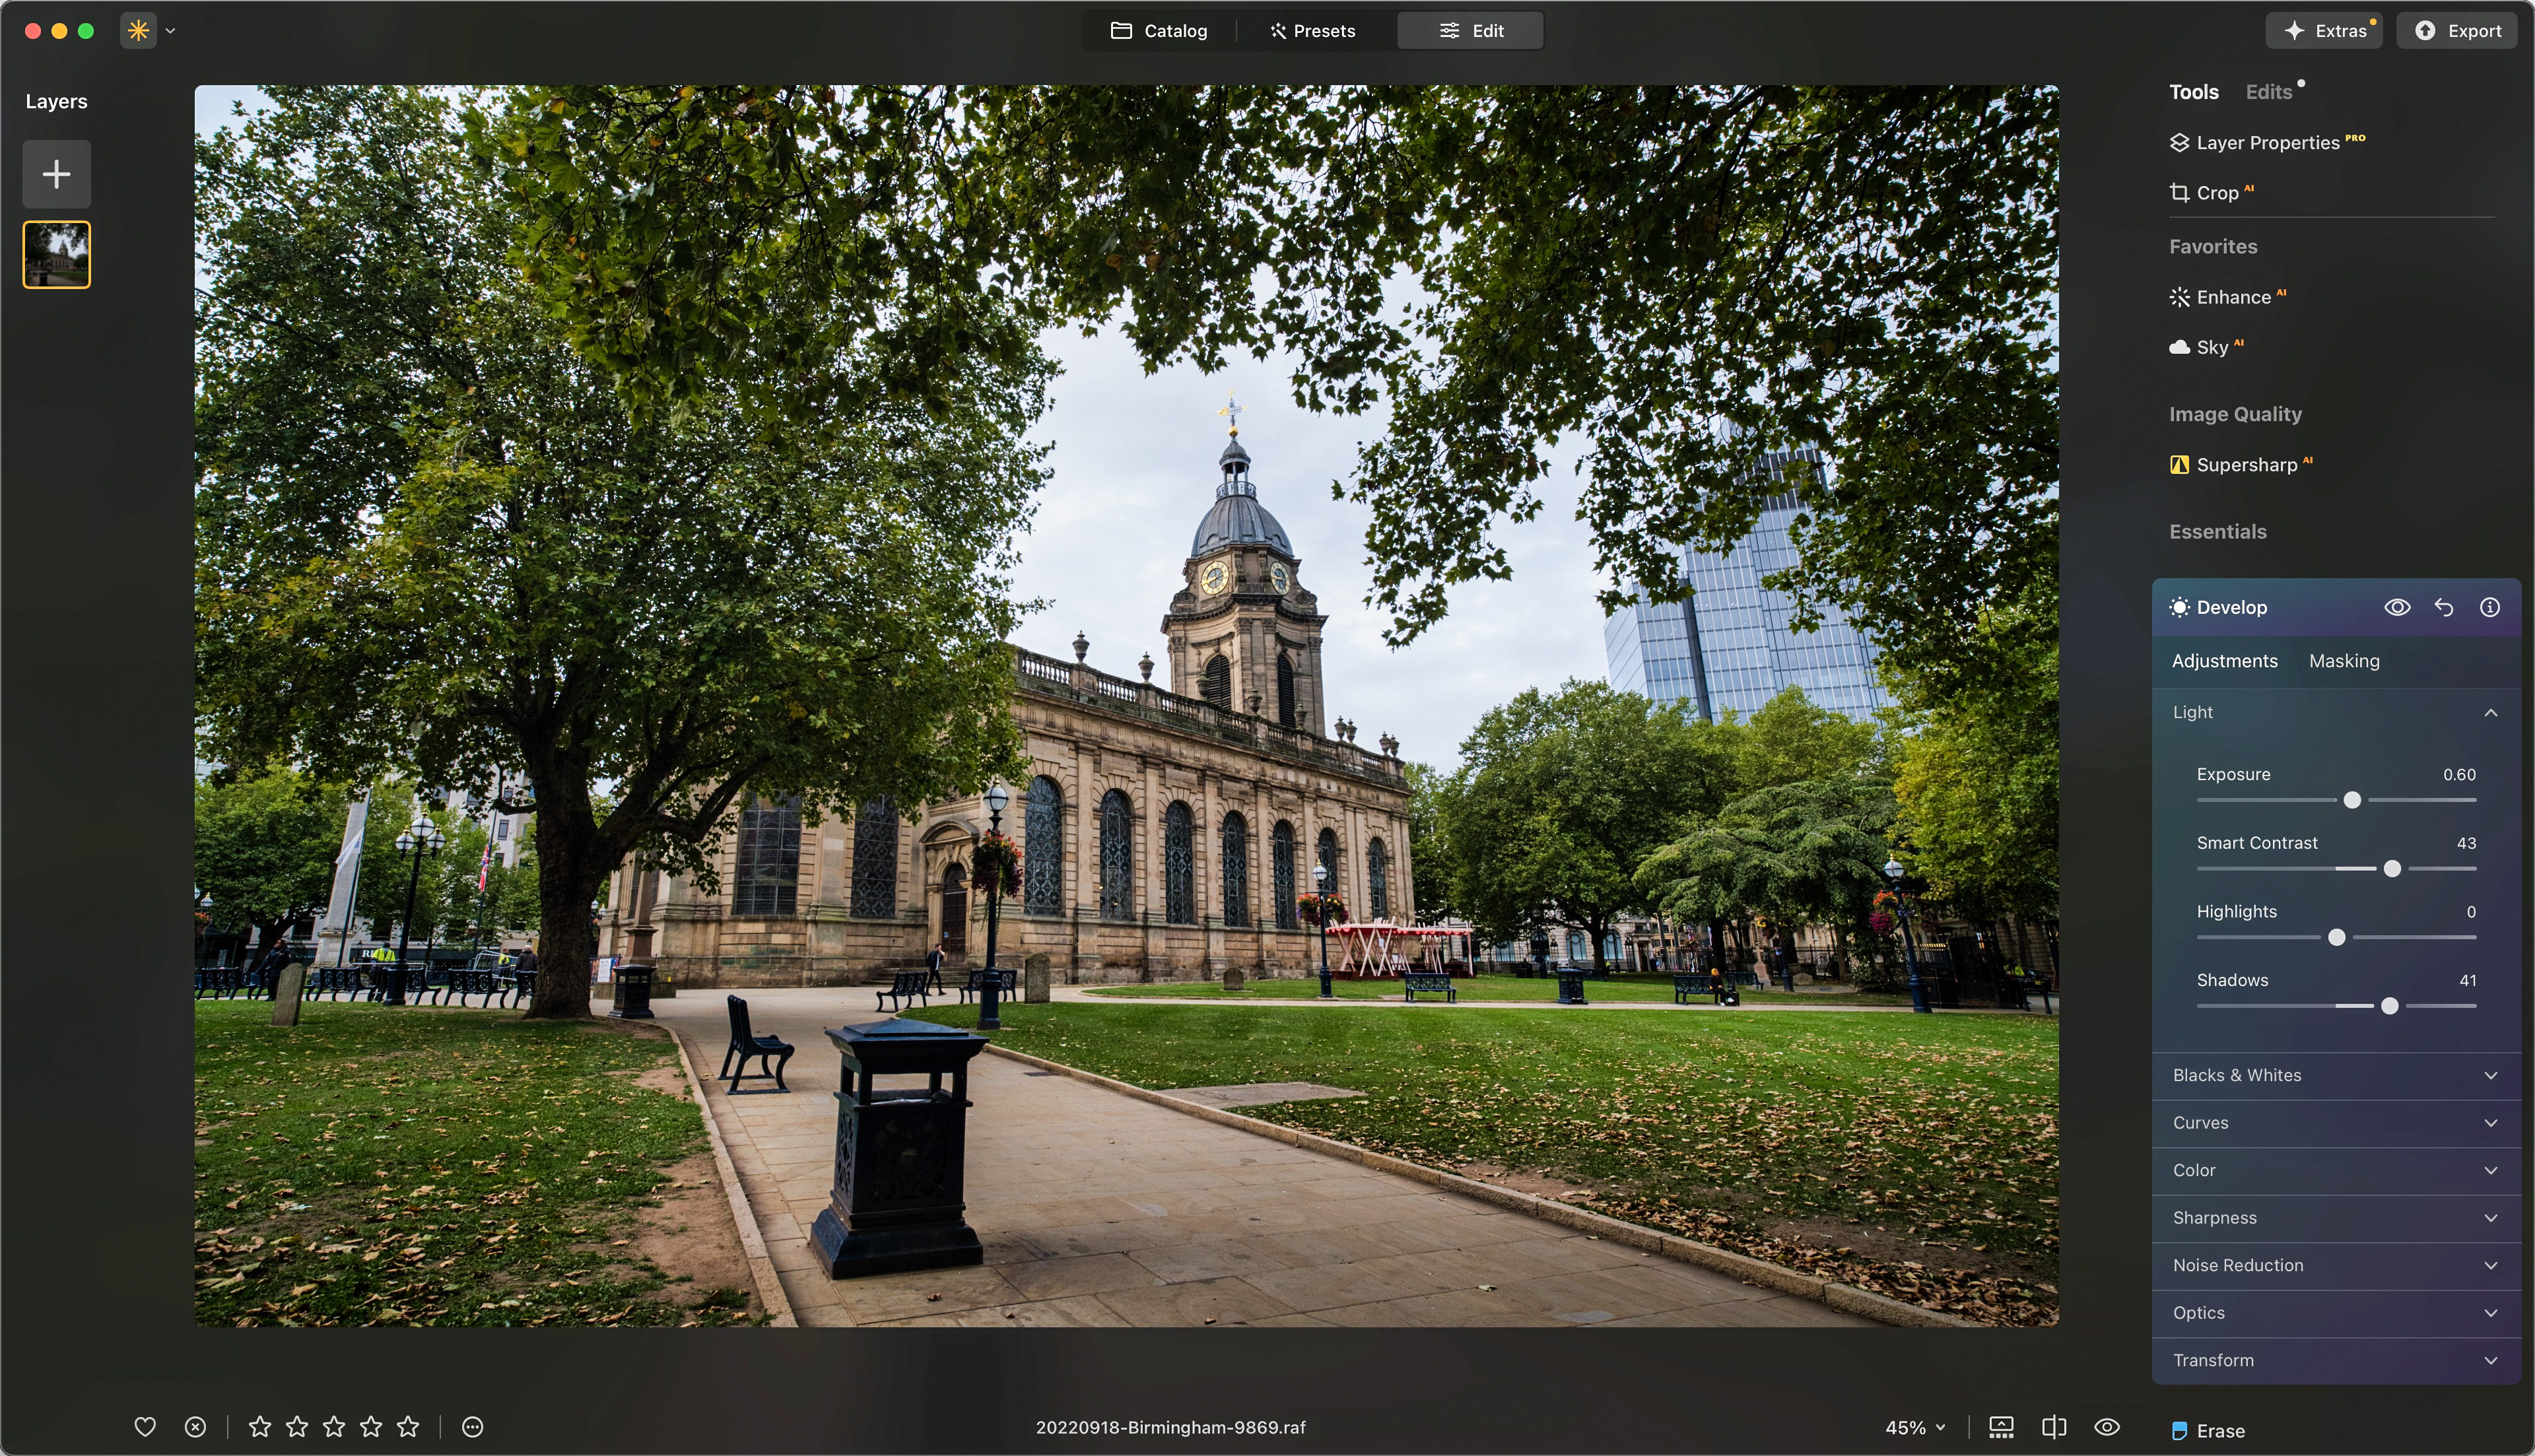
Task: Reject photo using the circled X icon
Action: [x=195, y=1427]
